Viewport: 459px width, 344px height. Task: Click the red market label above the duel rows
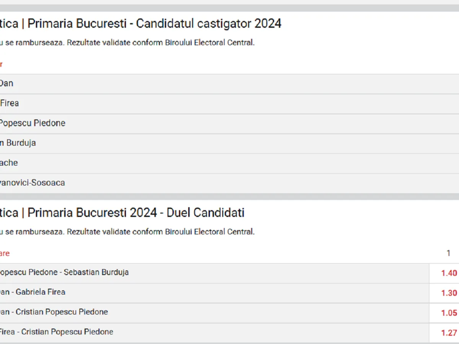[5, 253]
